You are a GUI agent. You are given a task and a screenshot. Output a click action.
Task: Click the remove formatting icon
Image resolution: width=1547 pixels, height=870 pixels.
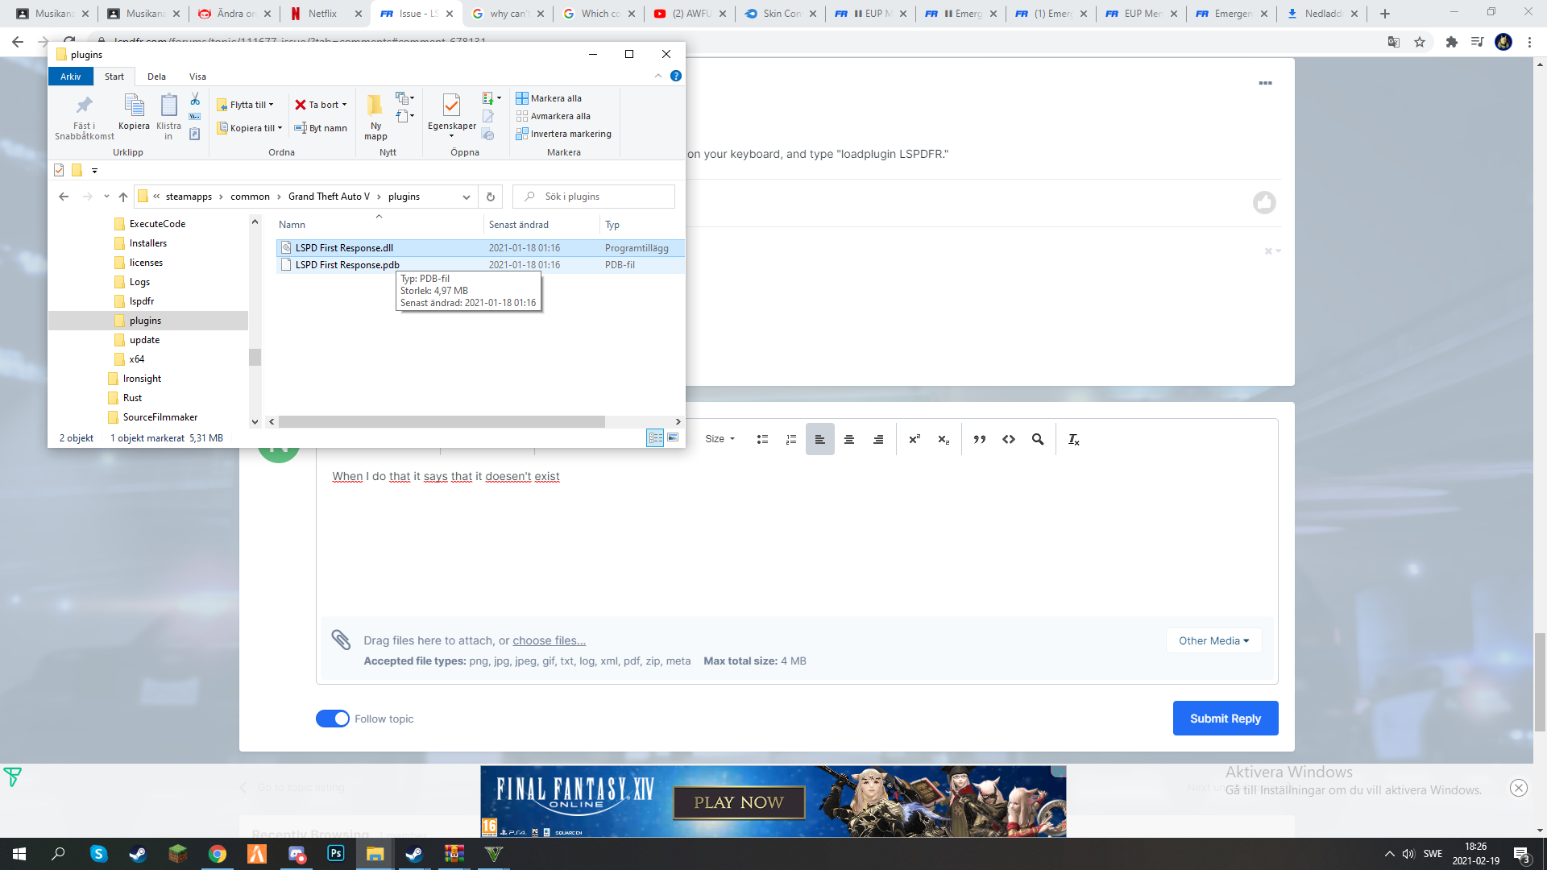click(x=1073, y=439)
